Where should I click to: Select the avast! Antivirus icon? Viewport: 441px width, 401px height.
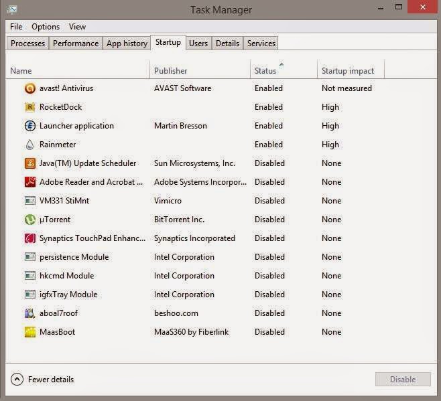point(29,88)
